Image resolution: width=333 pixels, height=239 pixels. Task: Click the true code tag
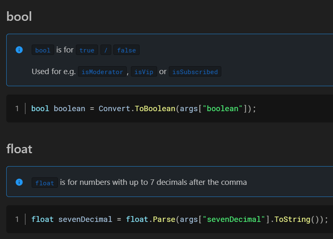pyautogui.click(x=87, y=50)
